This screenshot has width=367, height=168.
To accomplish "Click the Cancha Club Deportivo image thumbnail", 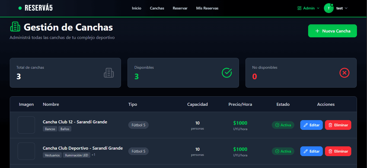I will click(26, 151).
